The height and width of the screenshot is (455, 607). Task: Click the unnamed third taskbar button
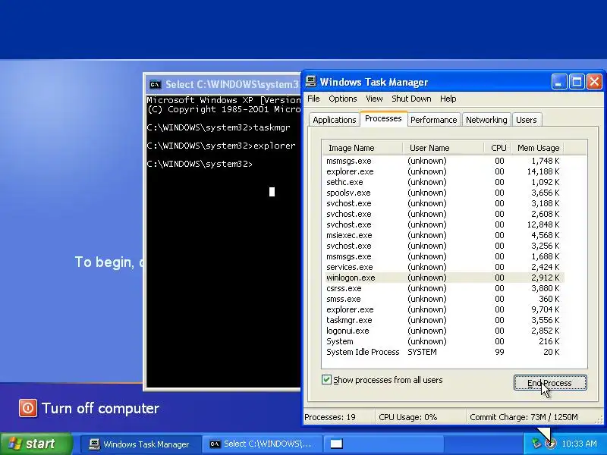pyautogui.click(x=383, y=444)
